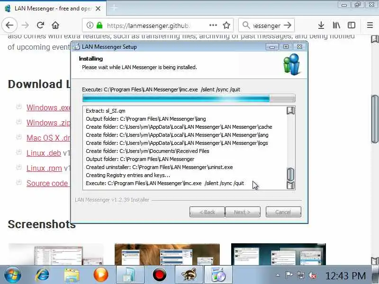379x284 pixels.
Task: Show hidden system tray icons
Action: pyautogui.click(x=278, y=275)
